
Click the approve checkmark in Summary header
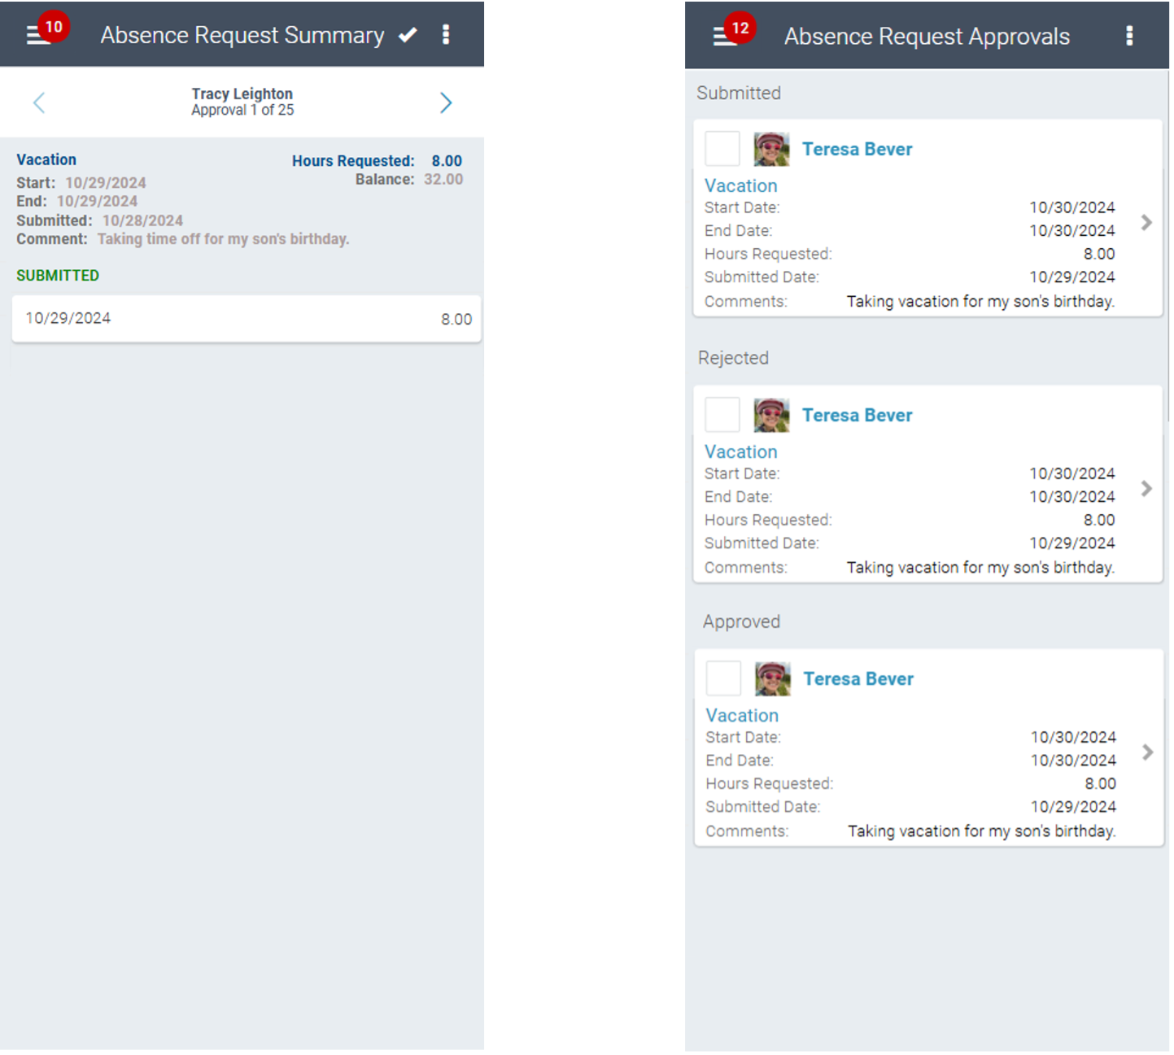pos(408,35)
